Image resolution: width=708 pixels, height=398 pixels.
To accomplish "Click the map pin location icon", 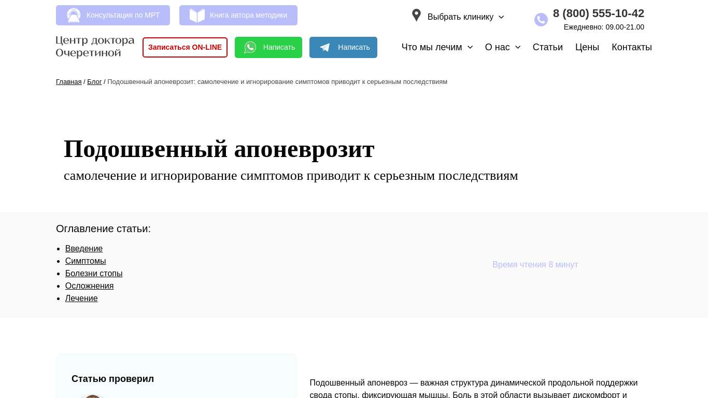I will pyautogui.click(x=416, y=16).
